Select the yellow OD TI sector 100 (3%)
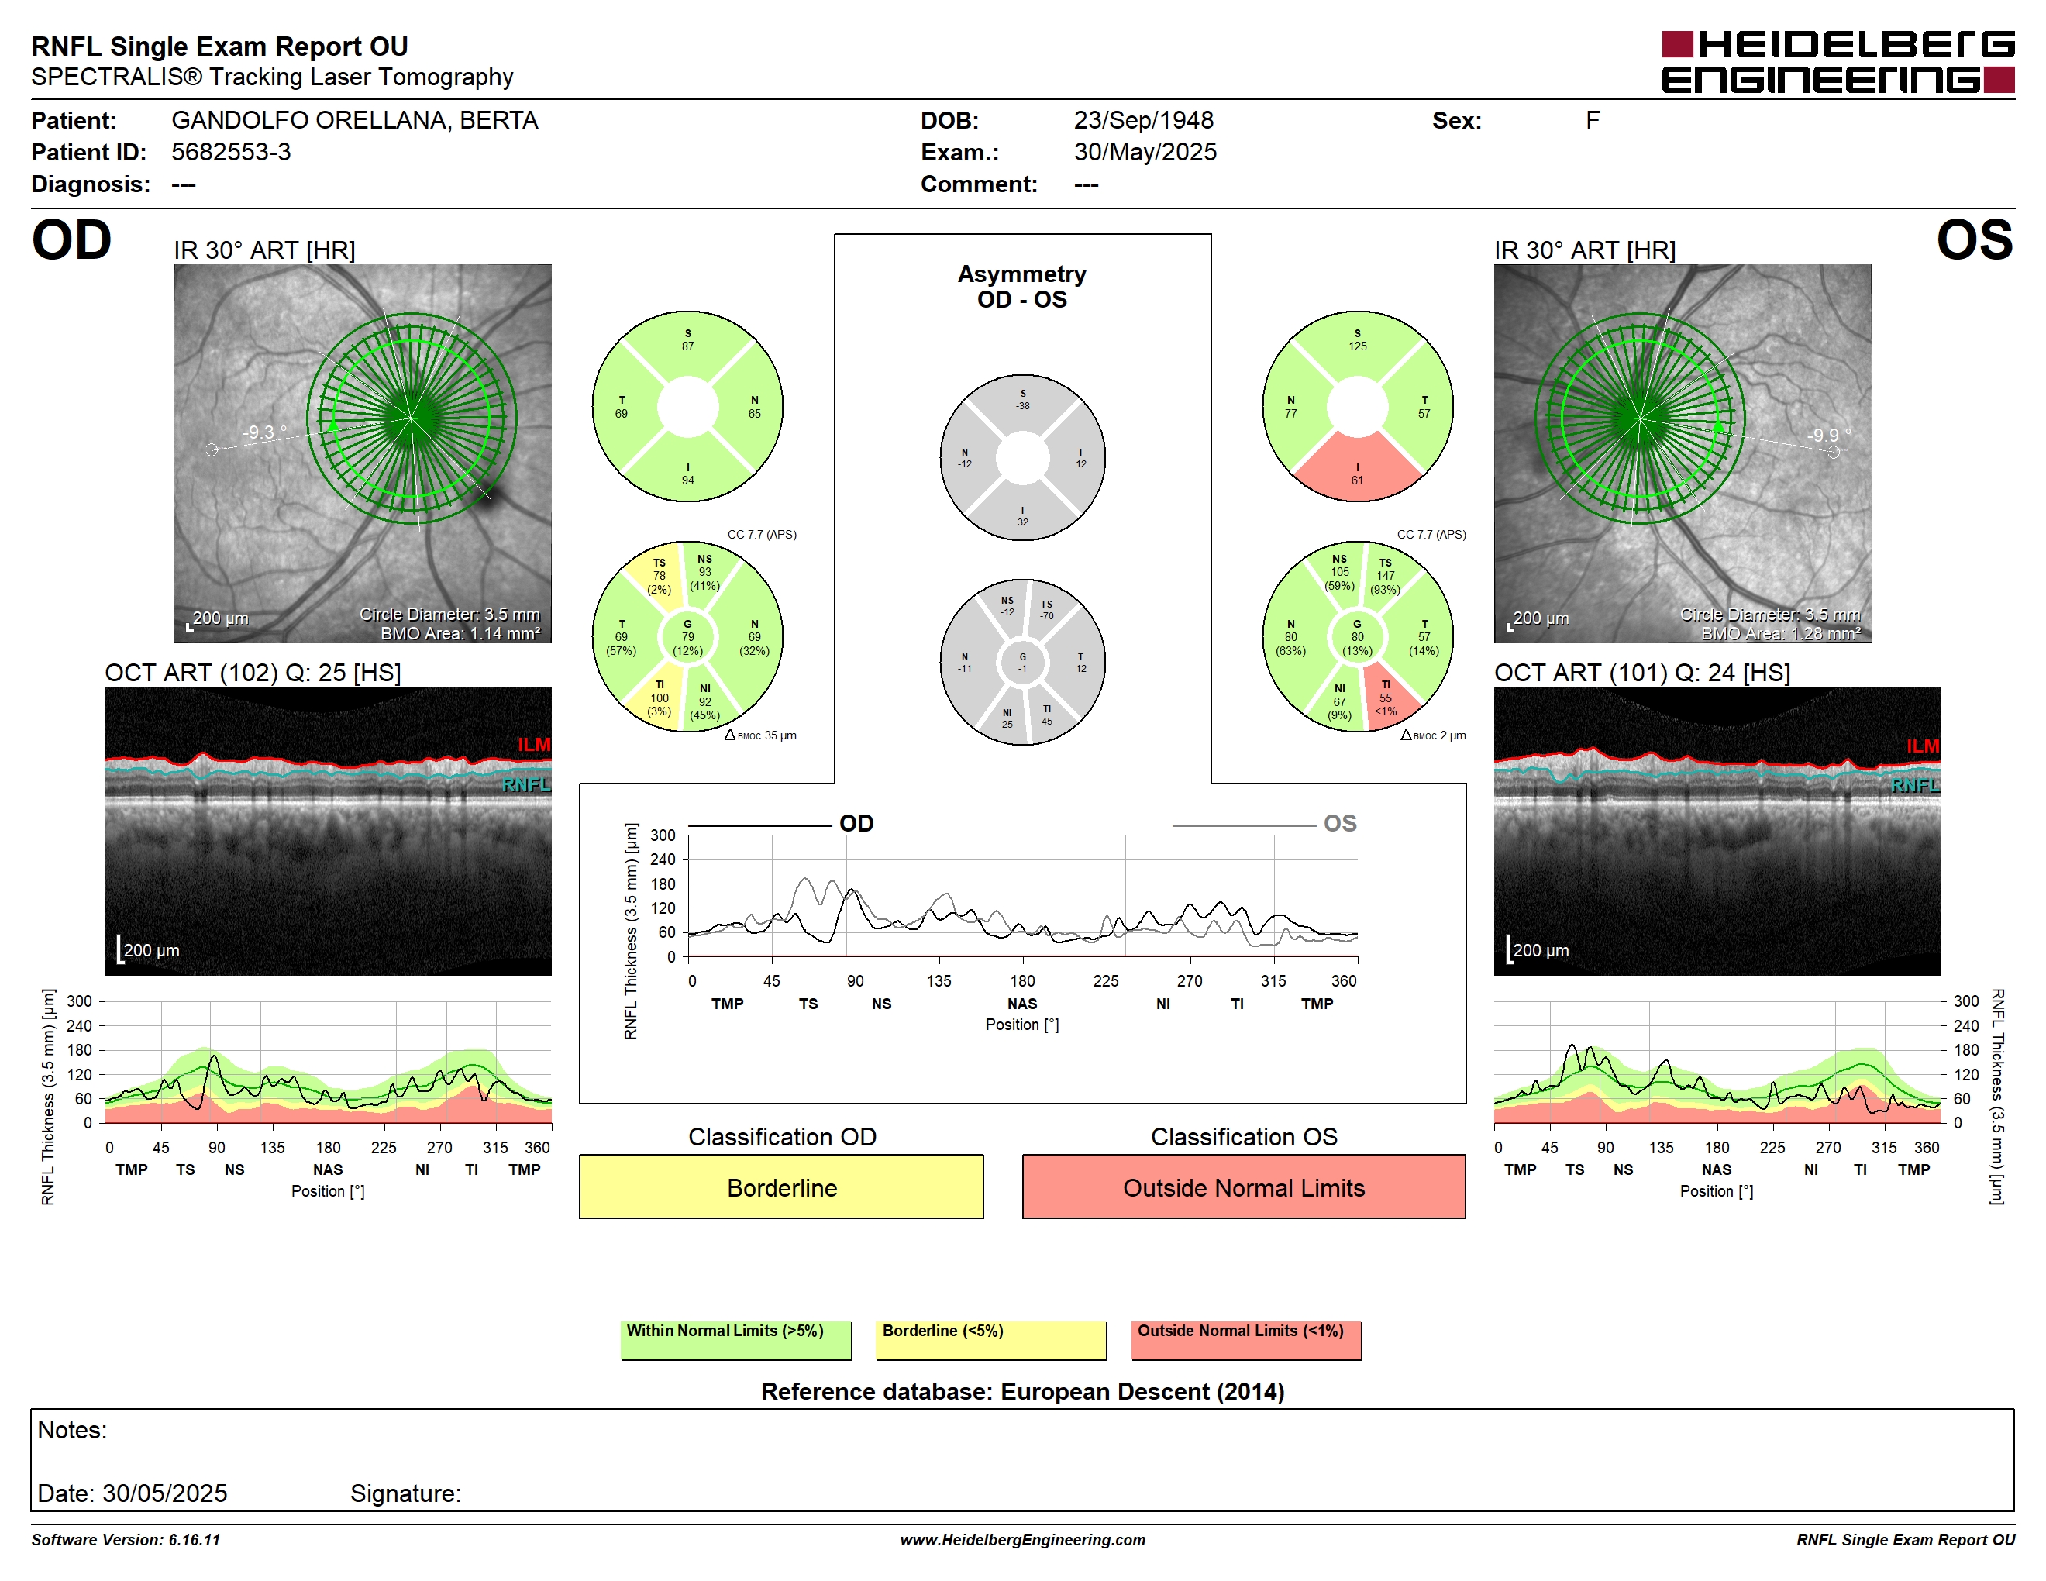 point(660,697)
